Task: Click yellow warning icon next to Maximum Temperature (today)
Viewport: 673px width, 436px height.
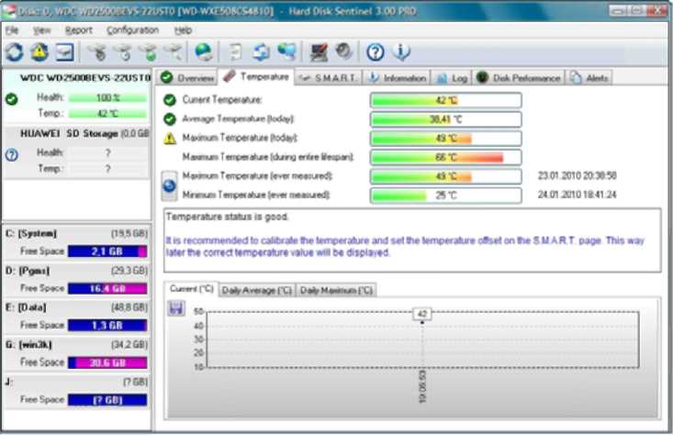Action: click(x=170, y=139)
